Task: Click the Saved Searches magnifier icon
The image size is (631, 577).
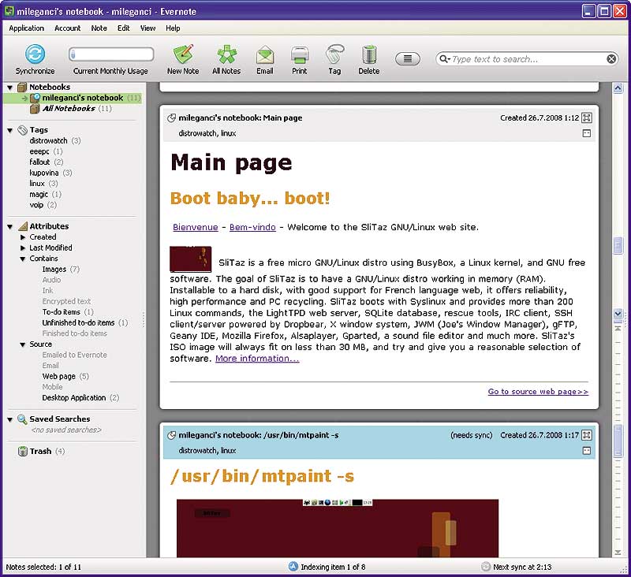Action: 23,419
